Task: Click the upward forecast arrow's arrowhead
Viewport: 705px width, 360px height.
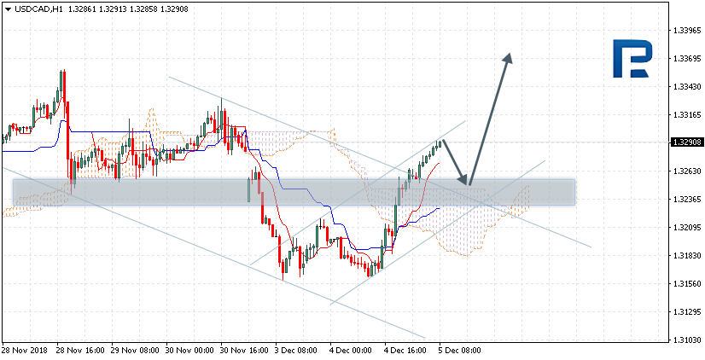Action: [509, 57]
